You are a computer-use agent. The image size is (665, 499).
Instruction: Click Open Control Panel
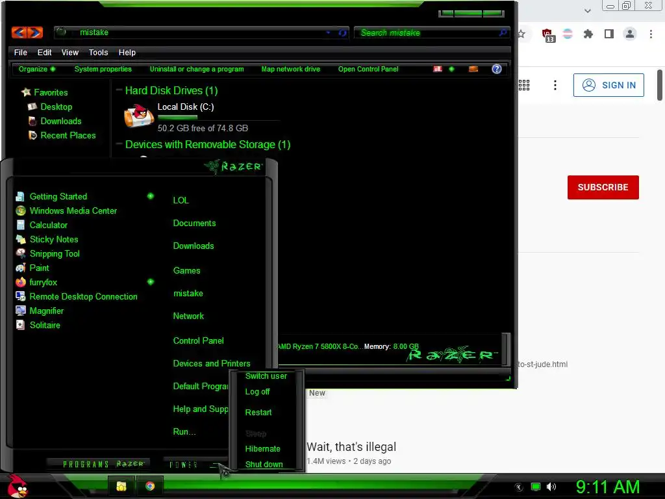pyautogui.click(x=368, y=69)
